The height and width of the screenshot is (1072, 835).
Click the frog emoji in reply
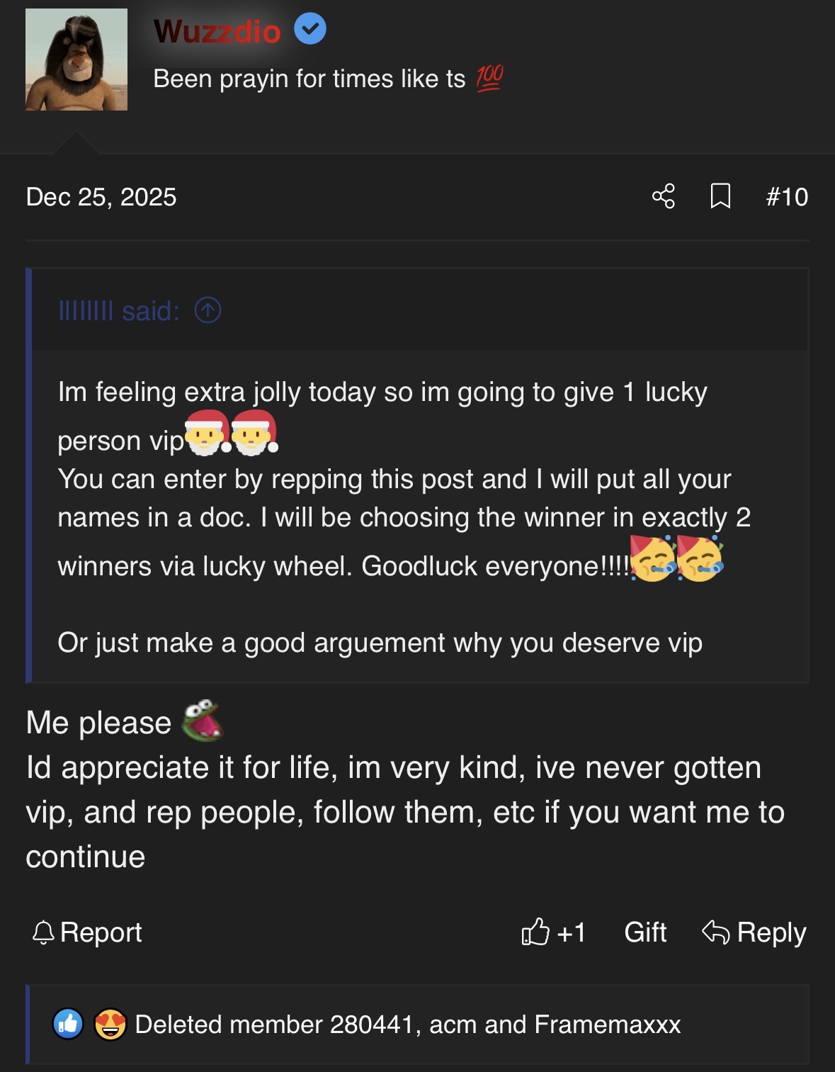(x=203, y=721)
